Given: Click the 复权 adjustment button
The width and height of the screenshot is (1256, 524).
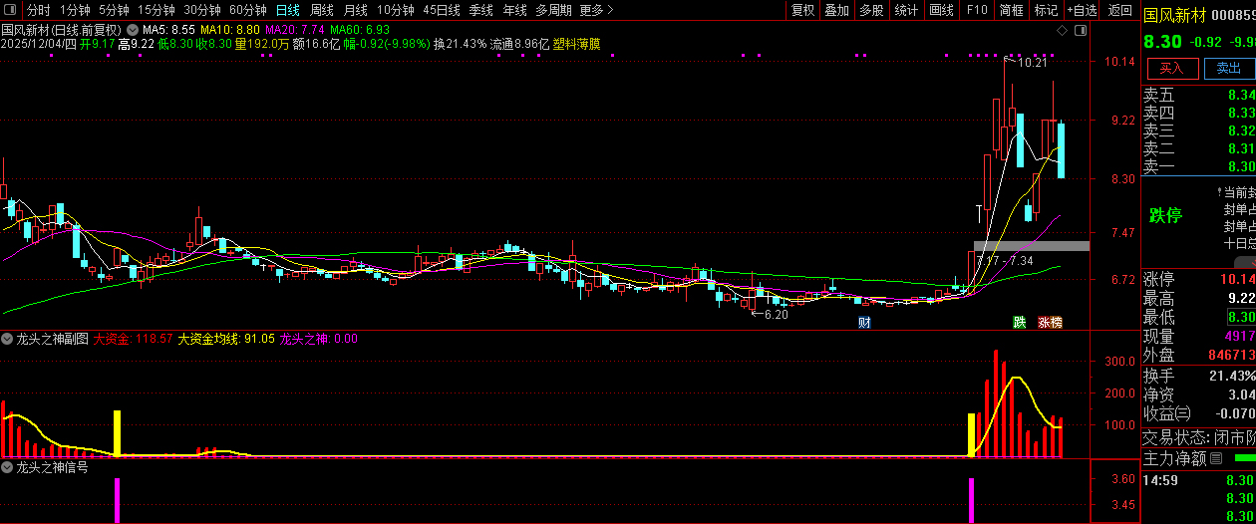Looking at the screenshot, I should (802, 10).
